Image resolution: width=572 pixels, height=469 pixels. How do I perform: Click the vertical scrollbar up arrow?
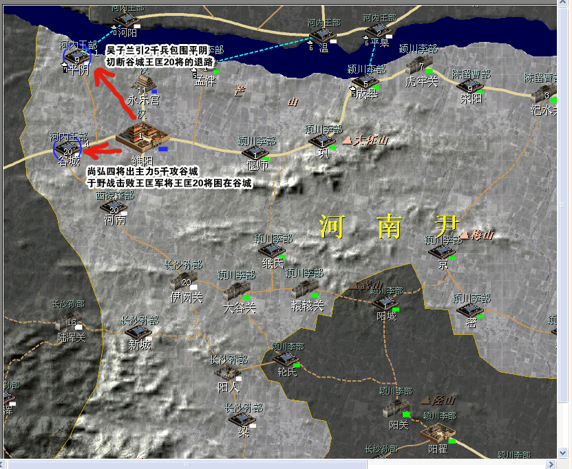coord(563,3)
